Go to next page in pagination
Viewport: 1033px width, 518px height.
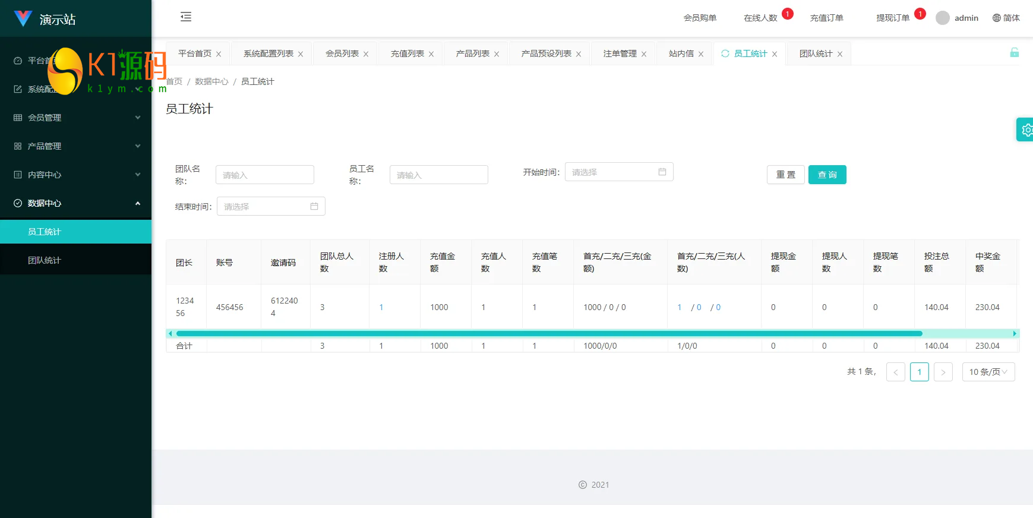pyautogui.click(x=943, y=372)
